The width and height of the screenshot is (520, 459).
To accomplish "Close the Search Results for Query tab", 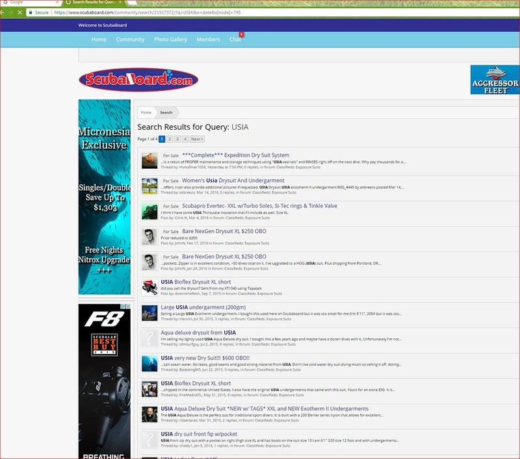I will [120, 2].
